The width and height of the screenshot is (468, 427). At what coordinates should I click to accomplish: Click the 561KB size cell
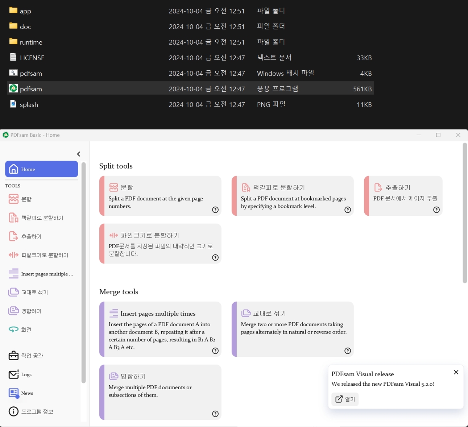pos(362,89)
